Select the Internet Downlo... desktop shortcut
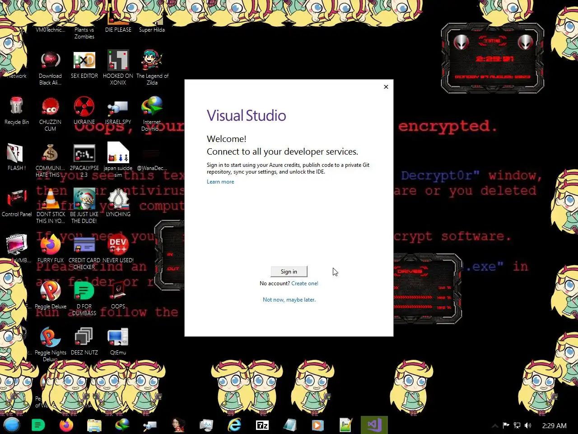 click(152, 114)
